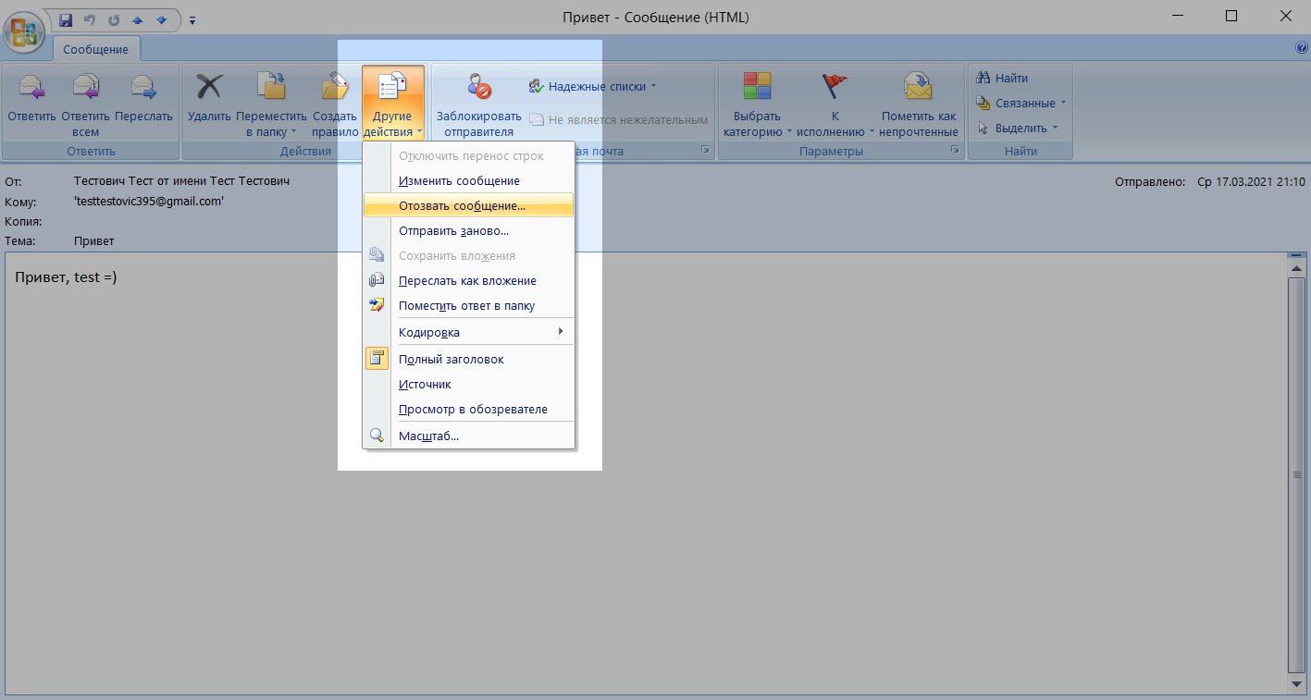Image resolution: width=1311 pixels, height=700 pixels.
Task: Choose Отправить заново from menu
Action: click(453, 231)
